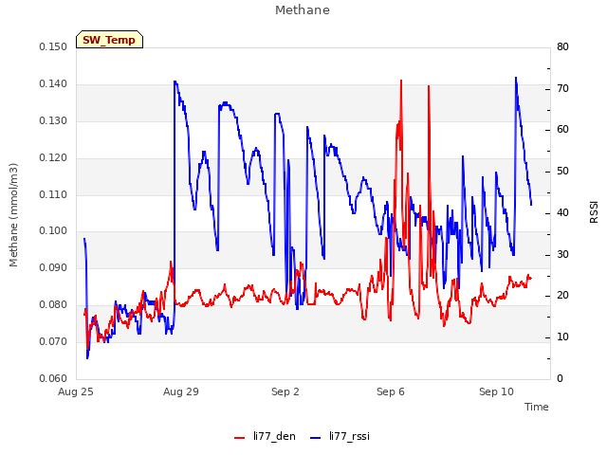Click the 40 RSSI axis value
Viewport: 607px width, 455px height.
click(x=562, y=212)
